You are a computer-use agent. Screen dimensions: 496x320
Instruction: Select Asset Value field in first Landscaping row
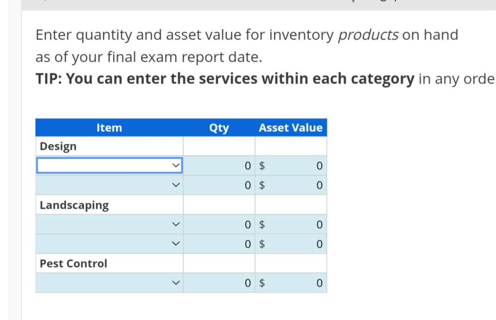291,224
